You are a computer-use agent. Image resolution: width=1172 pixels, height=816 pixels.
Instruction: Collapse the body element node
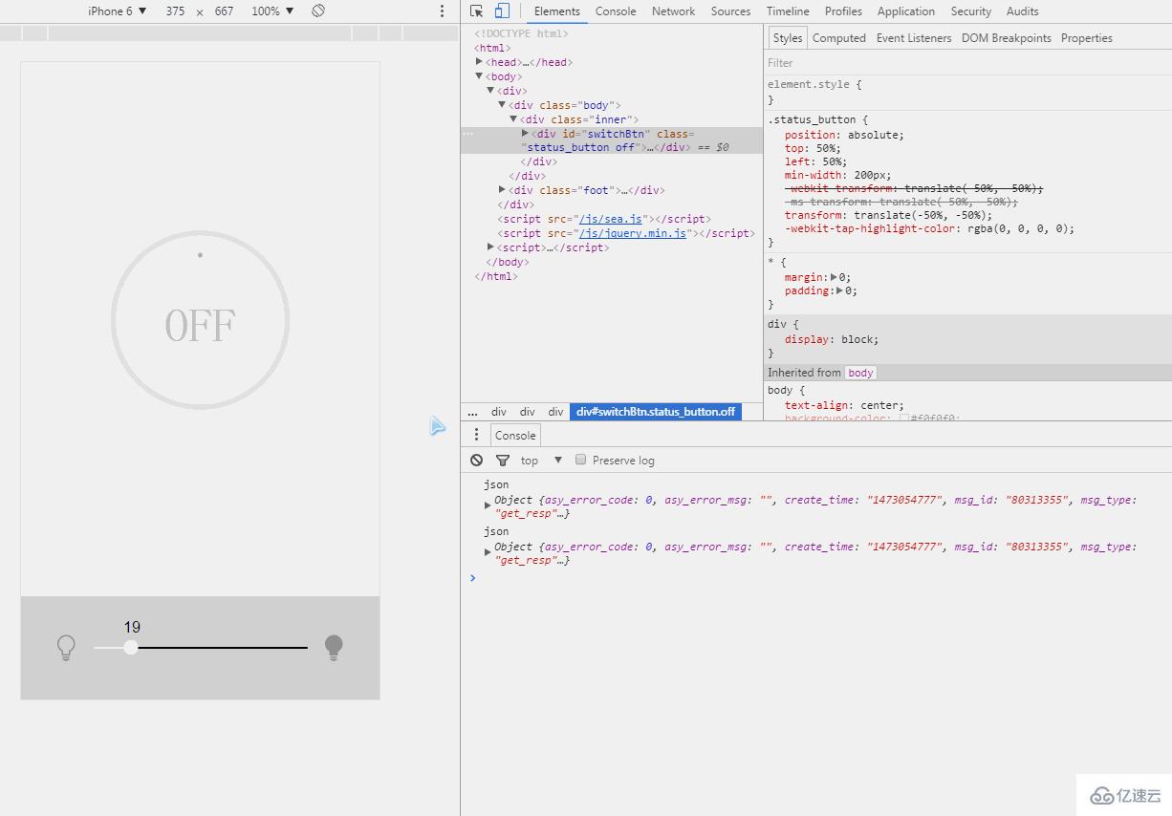(x=479, y=75)
